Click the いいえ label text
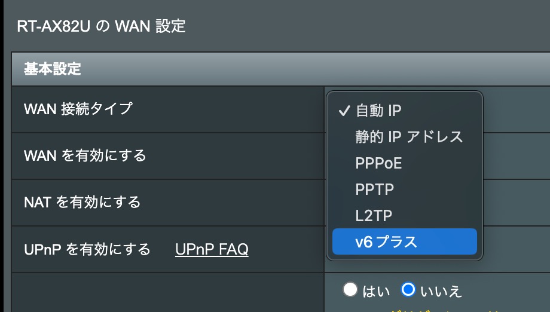The width and height of the screenshot is (550, 312). coord(441,291)
